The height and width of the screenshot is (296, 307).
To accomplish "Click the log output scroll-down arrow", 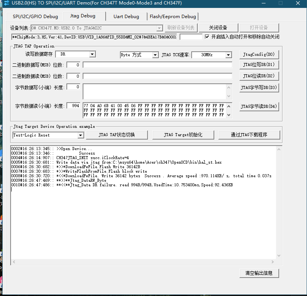I will (279, 256).
